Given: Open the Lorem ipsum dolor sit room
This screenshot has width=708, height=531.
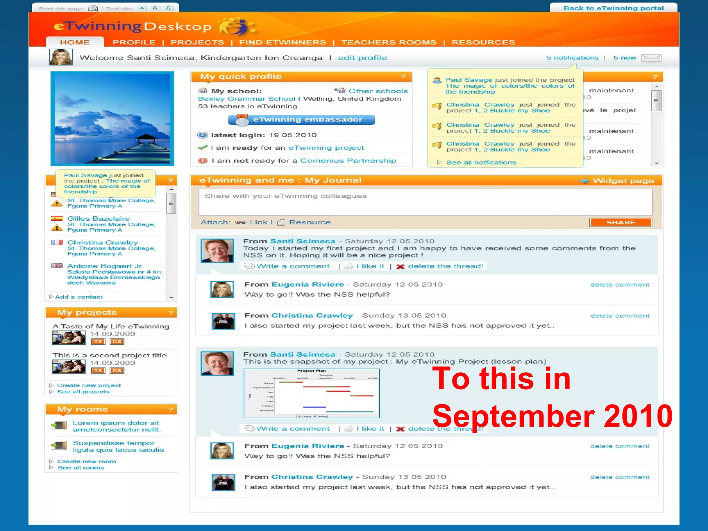Looking at the screenshot, I should (x=116, y=426).
